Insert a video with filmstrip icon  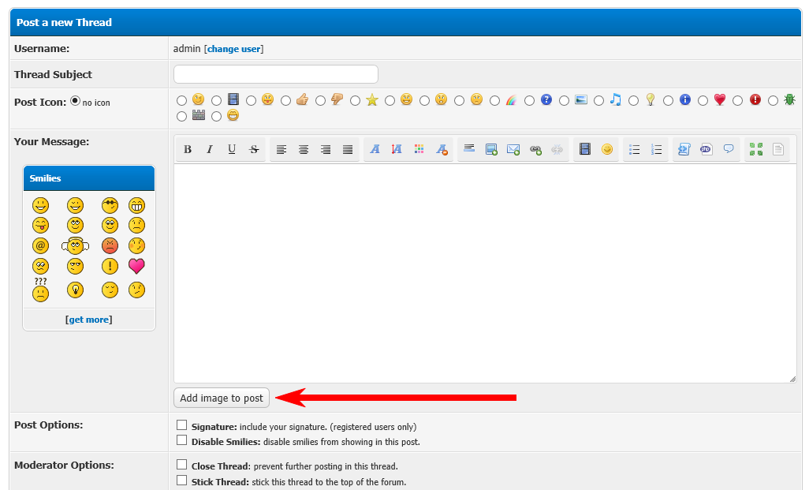(x=585, y=149)
